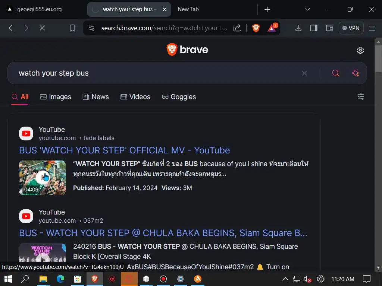Go back to the previous page
This screenshot has width=382, height=286.
(11, 28)
